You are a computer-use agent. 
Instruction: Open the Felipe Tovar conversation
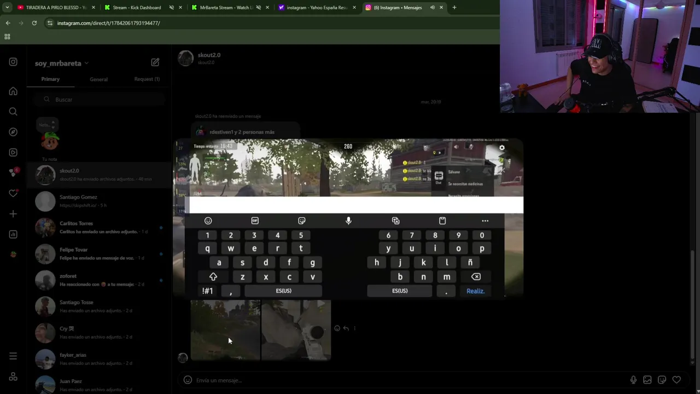[98, 253]
